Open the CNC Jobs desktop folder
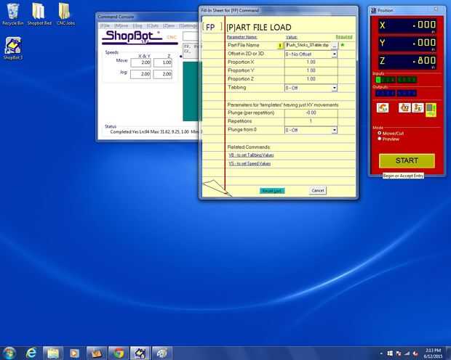The image size is (451, 360). 65,15
